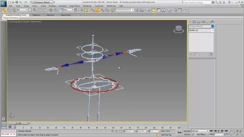Open the Hierarchy command panel tab

tap(199, 22)
